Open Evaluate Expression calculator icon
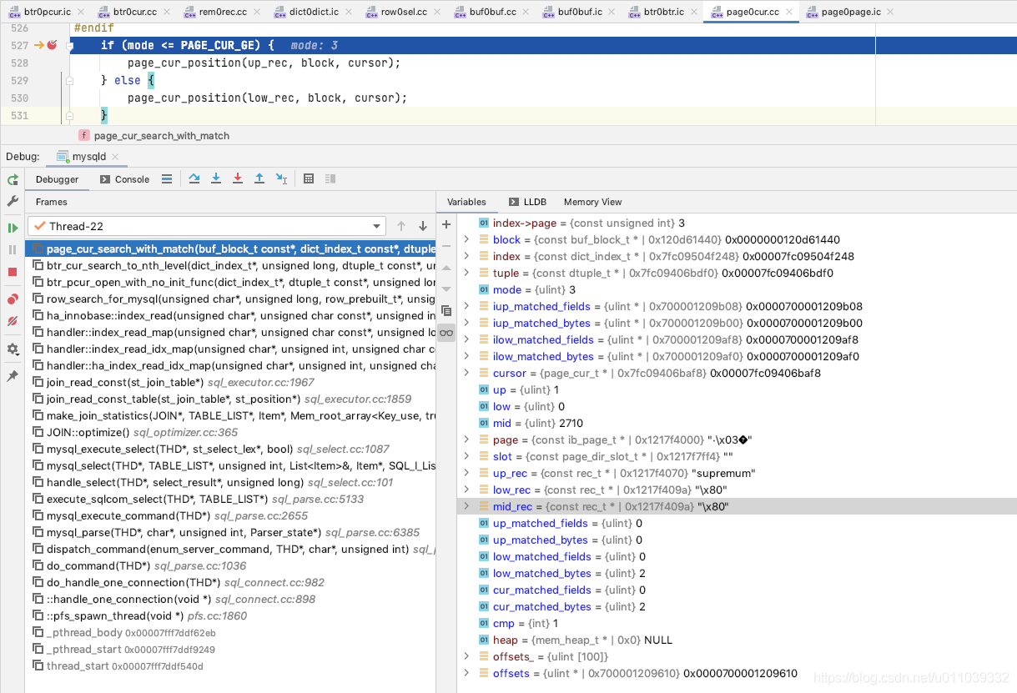 coord(309,178)
